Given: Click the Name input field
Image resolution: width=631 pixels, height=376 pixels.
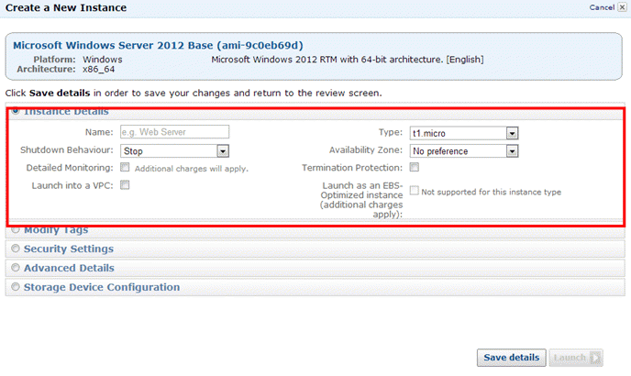Looking at the screenshot, I should (x=174, y=132).
